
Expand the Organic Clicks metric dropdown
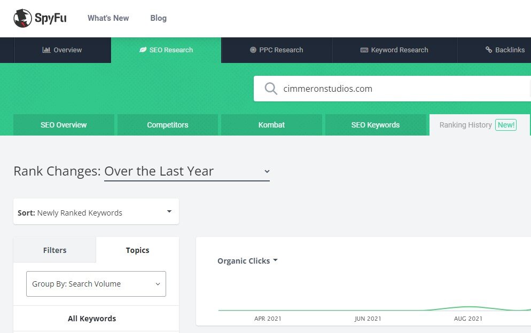(247, 261)
